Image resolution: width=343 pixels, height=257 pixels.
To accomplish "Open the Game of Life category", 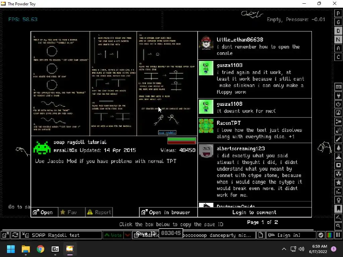I will [x=338, y=191].
